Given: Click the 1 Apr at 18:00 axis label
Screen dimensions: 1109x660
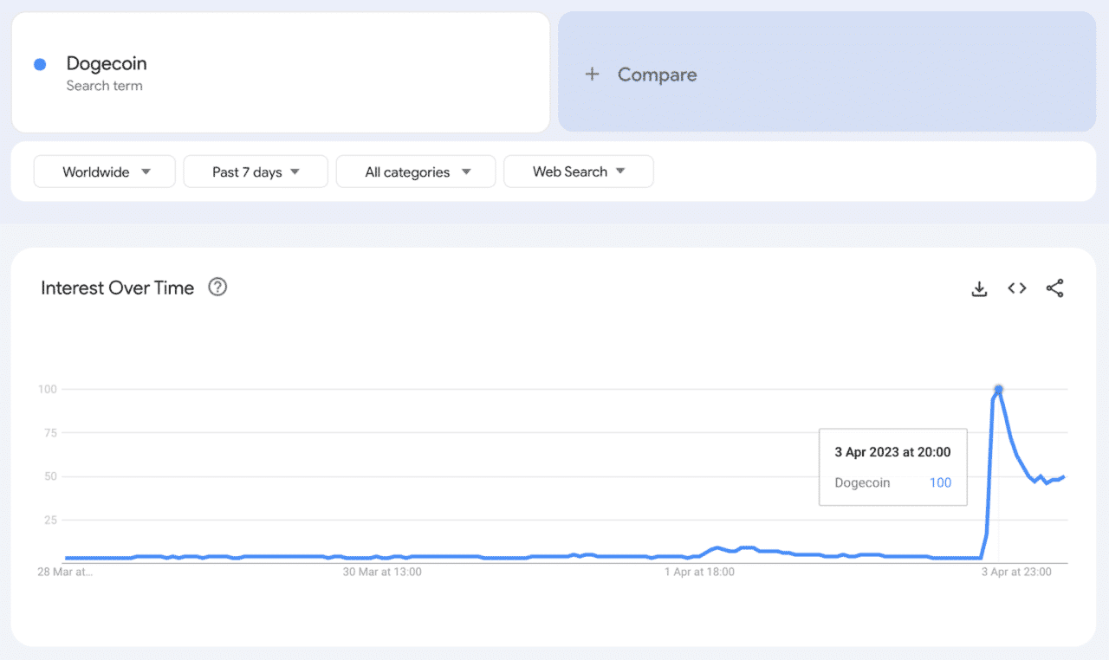Looking at the screenshot, I should pos(699,572).
